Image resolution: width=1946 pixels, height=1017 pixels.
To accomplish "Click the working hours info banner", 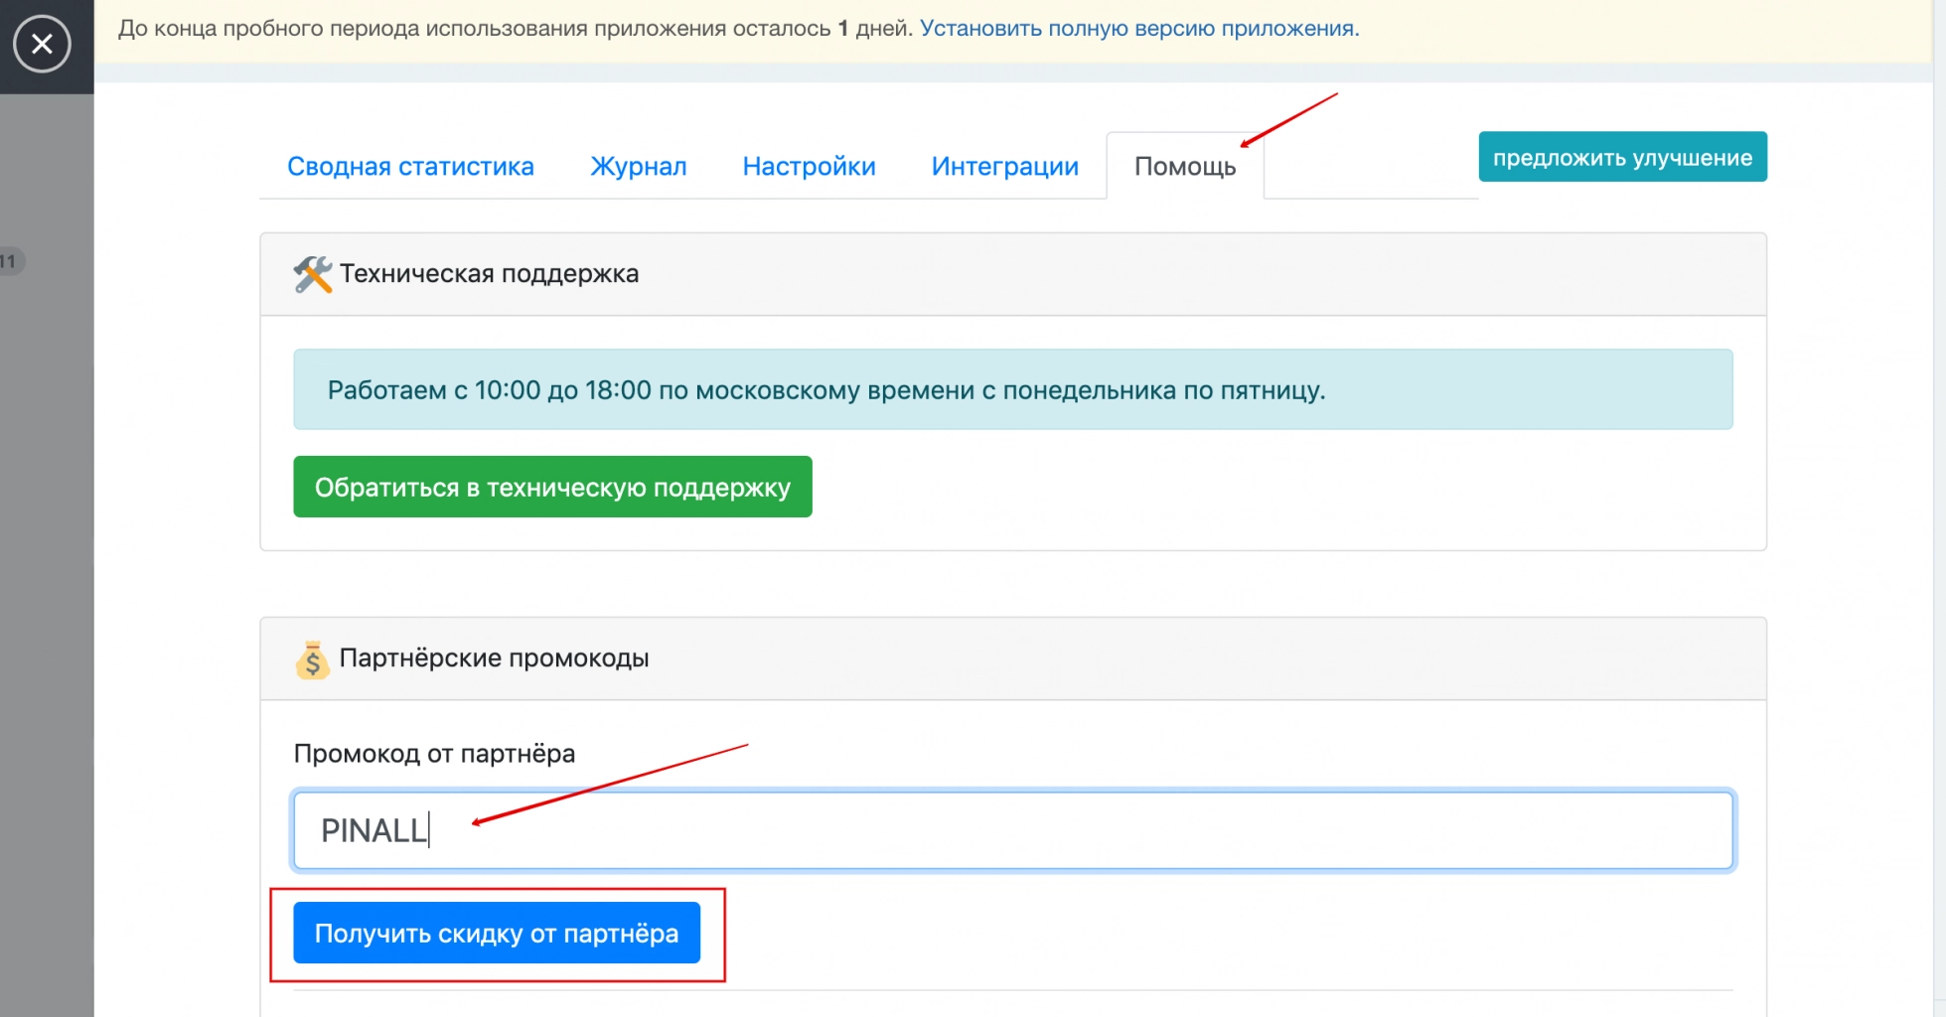I will pyautogui.click(x=1011, y=389).
